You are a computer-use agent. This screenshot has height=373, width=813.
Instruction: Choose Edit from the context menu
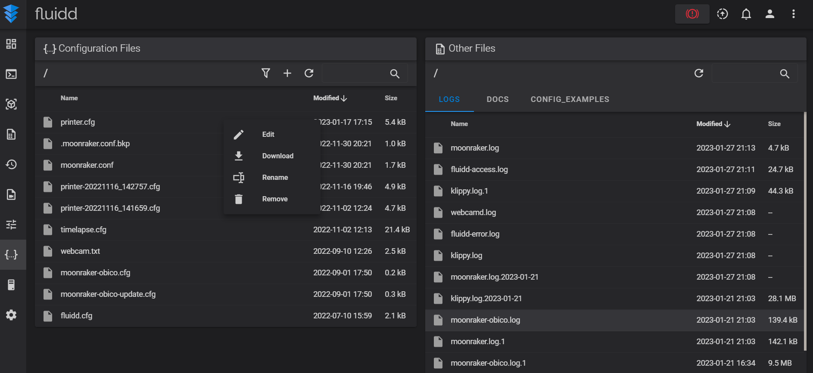pos(272,134)
